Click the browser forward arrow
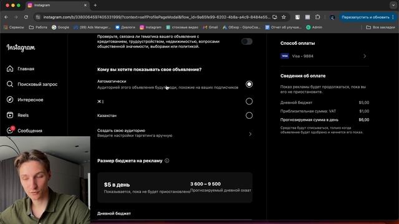399x224 pixels. tap(16, 17)
